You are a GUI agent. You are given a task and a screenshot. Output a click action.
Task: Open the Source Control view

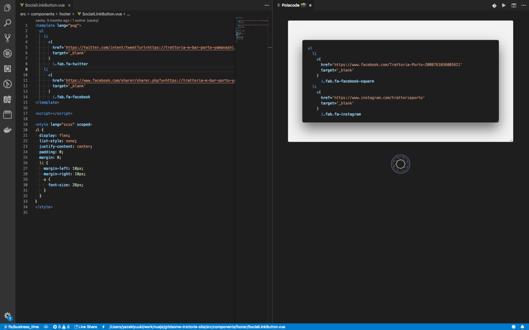(x=7, y=38)
